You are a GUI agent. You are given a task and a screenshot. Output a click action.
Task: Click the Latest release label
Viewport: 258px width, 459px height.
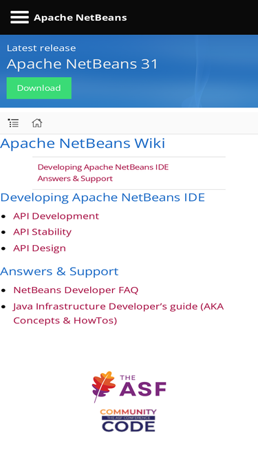tap(41, 48)
